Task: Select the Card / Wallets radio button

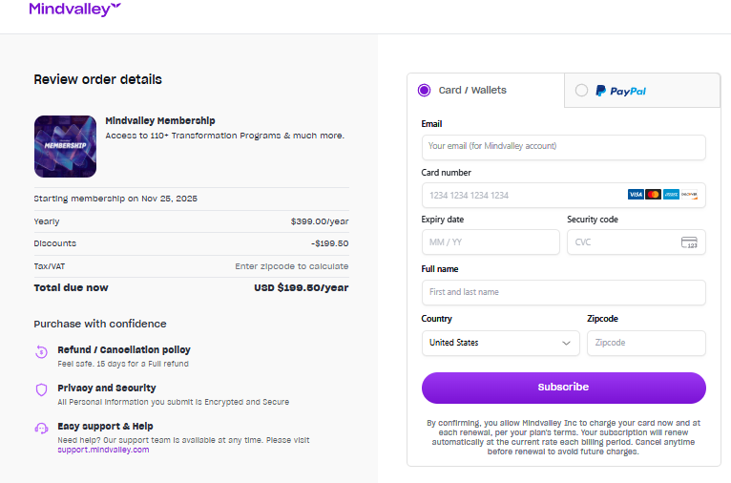Action: coord(425,91)
